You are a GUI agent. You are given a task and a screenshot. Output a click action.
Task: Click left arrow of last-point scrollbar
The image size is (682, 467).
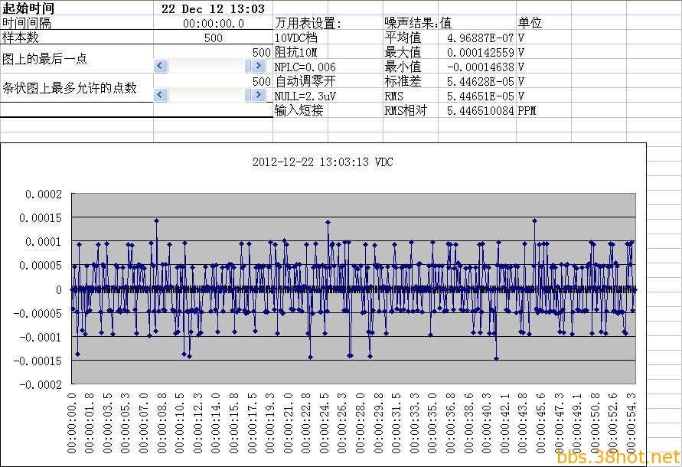coord(161,66)
